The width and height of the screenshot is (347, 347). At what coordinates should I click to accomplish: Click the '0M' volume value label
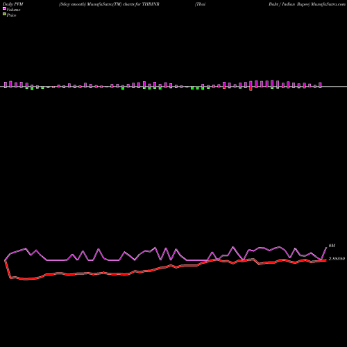point(332,246)
